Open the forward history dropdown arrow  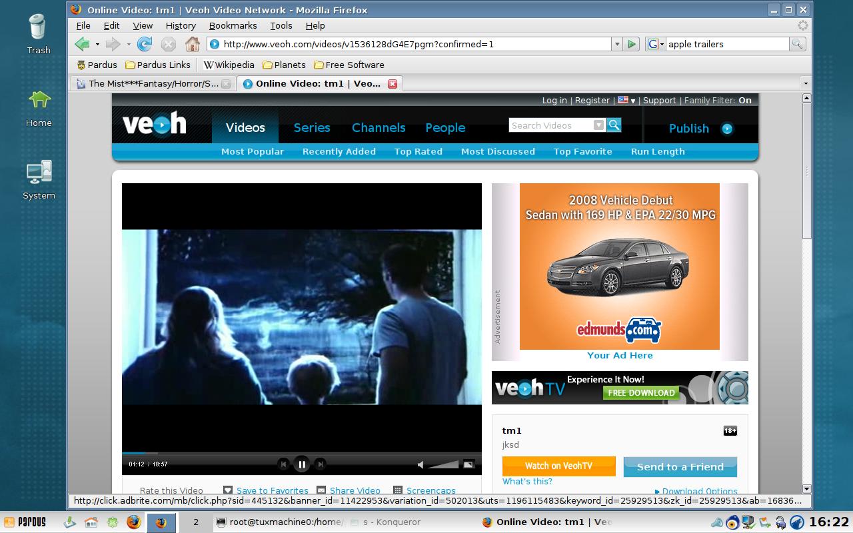[128, 44]
